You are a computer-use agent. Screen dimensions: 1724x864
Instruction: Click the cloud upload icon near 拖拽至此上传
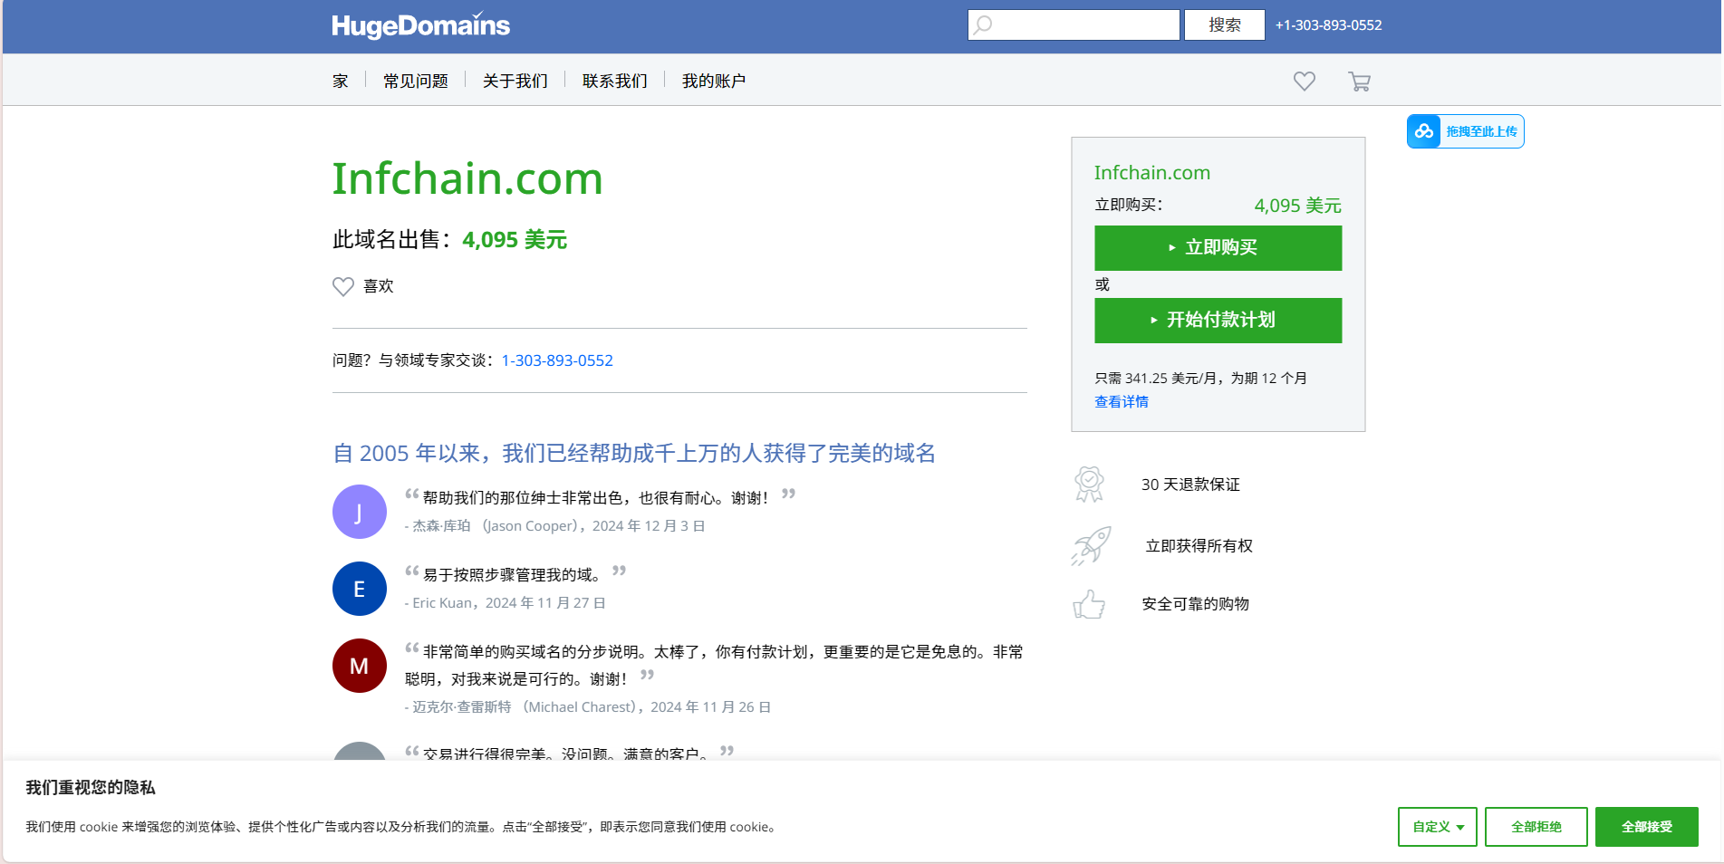1423,131
